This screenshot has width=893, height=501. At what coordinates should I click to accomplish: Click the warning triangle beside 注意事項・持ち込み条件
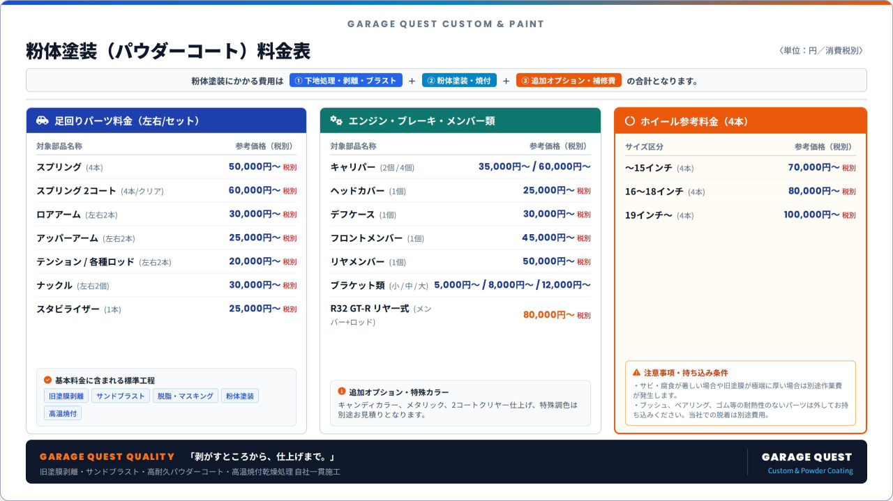tap(636, 372)
